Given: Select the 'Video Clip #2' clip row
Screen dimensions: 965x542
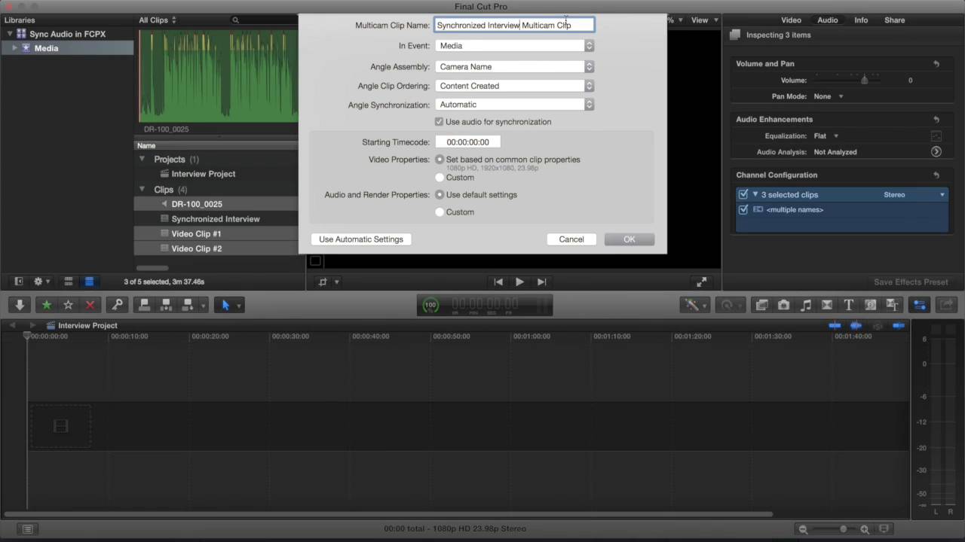Looking at the screenshot, I should click(x=216, y=248).
